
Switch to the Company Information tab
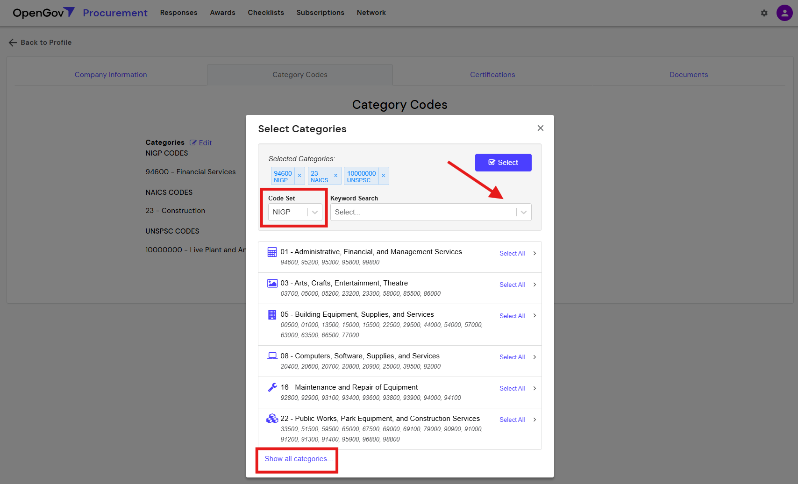pyautogui.click(x=111, y=75)
